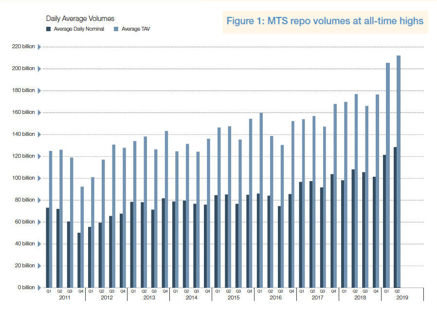437x316 pixels.
Task: Click the '60 billion' axis label
Action: pyautogui.click(x=25, y=222)
